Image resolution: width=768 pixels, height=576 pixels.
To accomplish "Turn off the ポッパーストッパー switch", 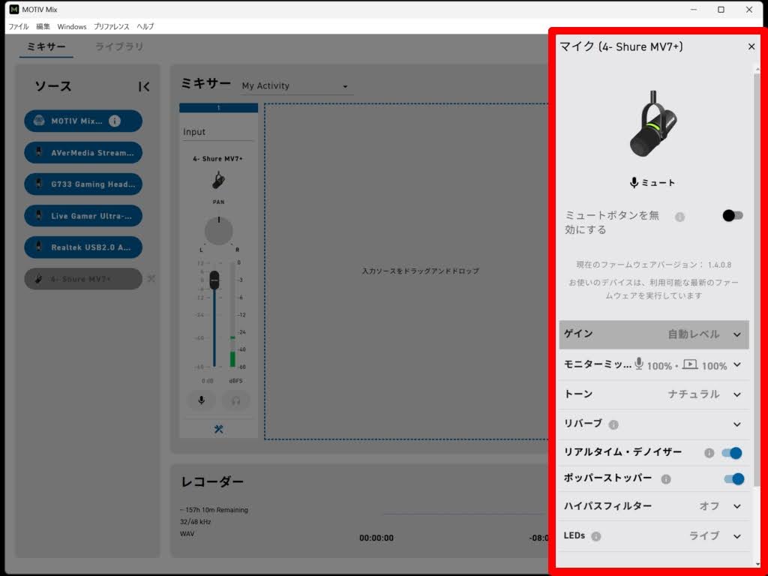I will [733, 478].
